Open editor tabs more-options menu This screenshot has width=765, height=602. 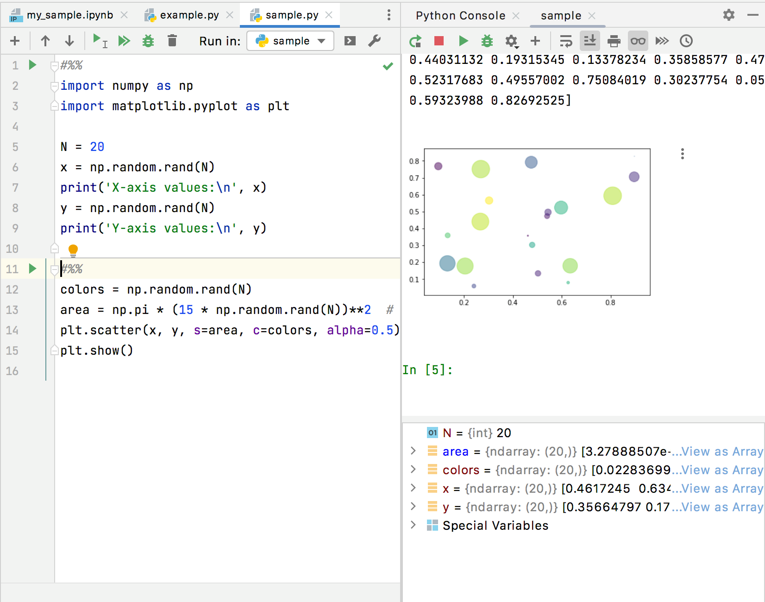pyautogui.click(x=389, y=15)
